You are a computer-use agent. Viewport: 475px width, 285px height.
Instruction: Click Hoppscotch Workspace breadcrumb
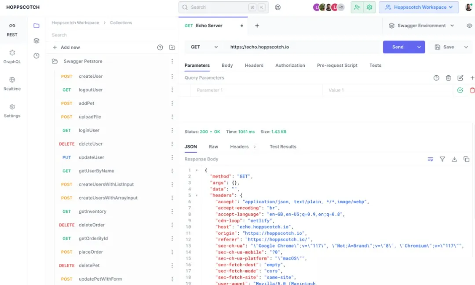pyautogui.click(x=75, y=23)
